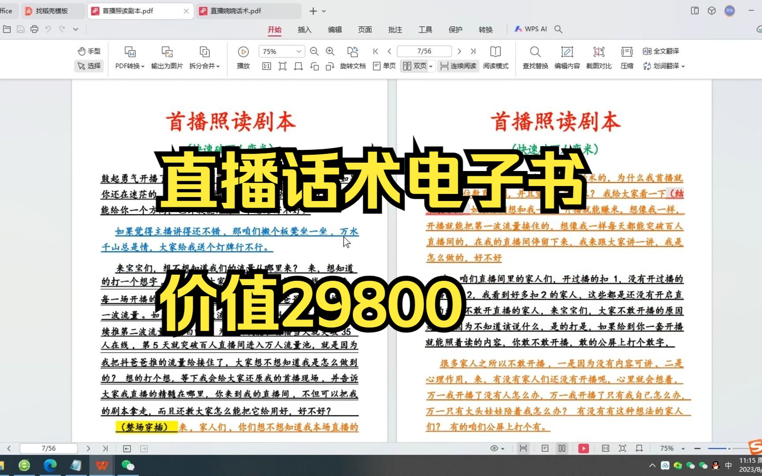Open 划词翻译 word translation dropdown
This screenshot has width=762, height=476.
664,66
